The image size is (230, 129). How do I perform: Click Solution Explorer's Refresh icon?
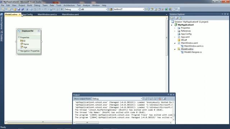pos(180,18)
